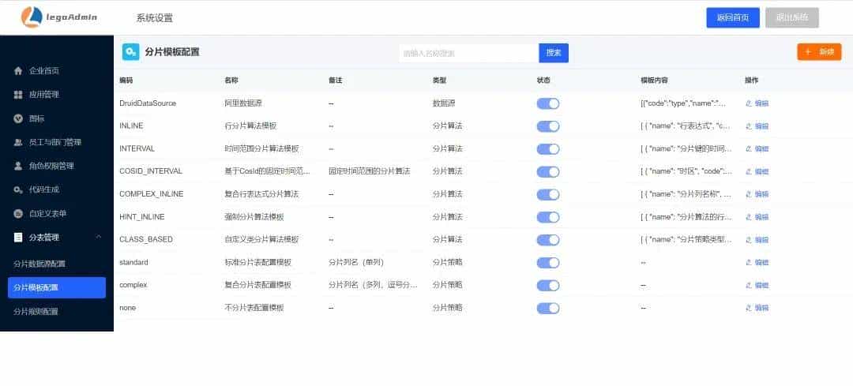Click 时间范围分片算法模板 name cell
Screen dimensions: 853x386
(x=261, y=149)
